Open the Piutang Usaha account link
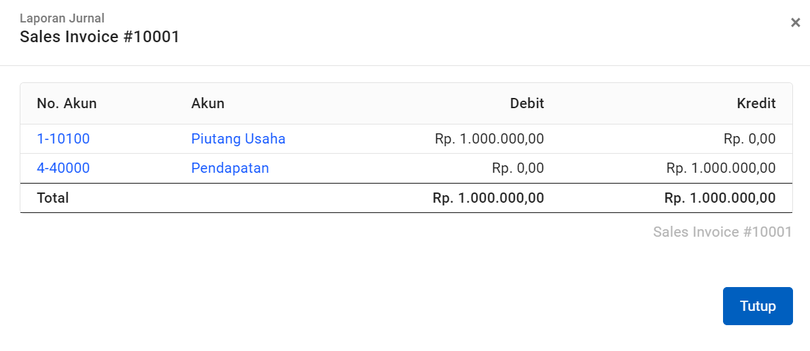 (x=239, y=139)
